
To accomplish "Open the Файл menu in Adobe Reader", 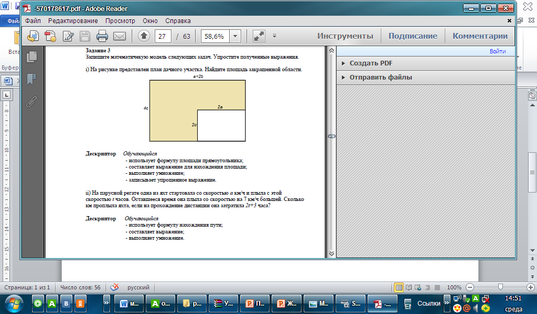I will click(33, 21).
